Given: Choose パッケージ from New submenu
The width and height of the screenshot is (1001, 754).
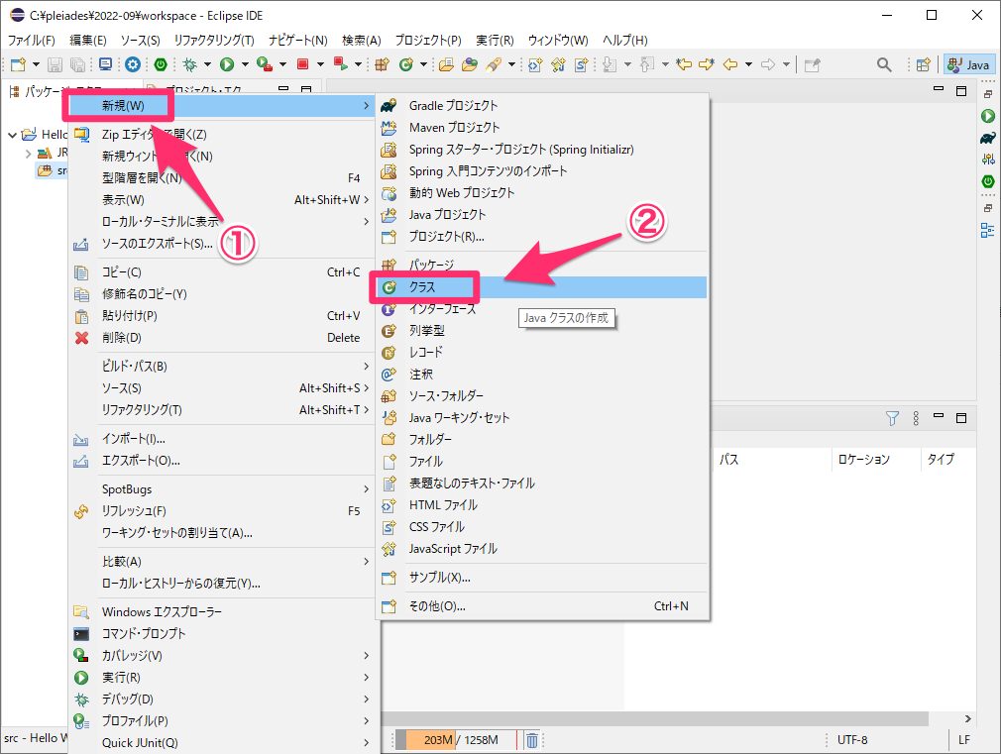Looking at the screenshot, I should coord(543,265).
